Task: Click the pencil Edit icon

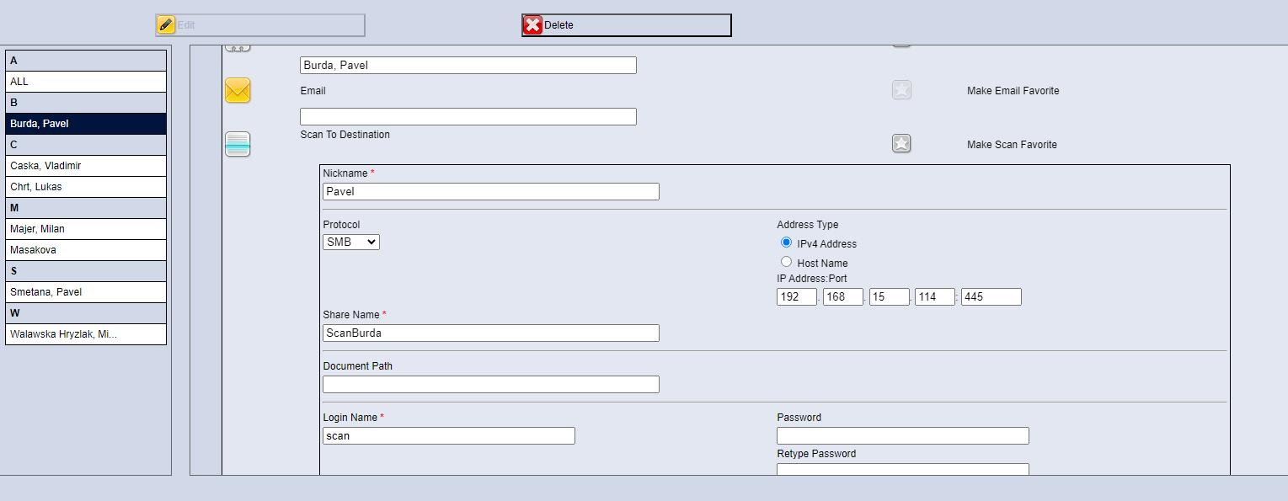Action: (x=166, y=25)
